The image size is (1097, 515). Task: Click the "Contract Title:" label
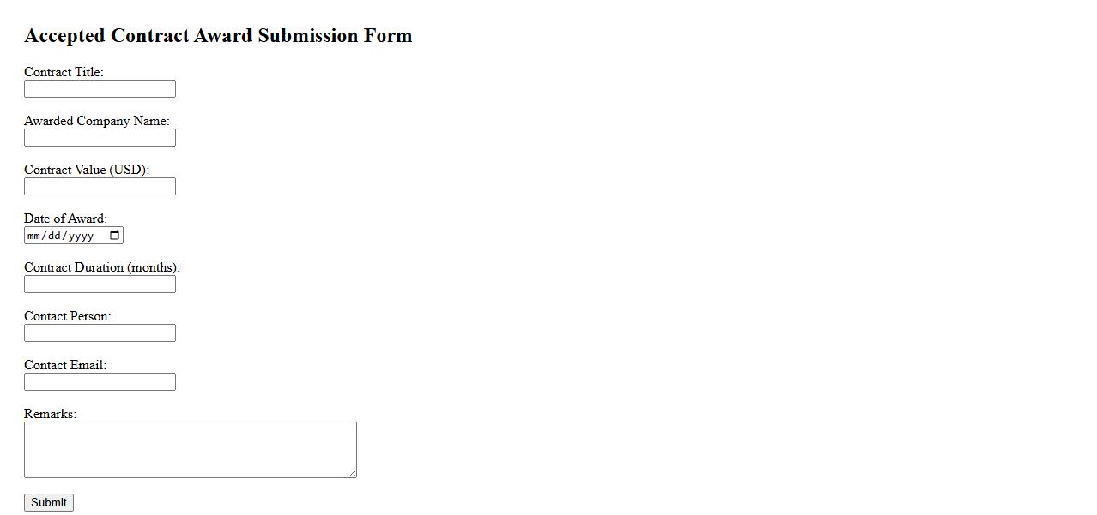[64, 72]
